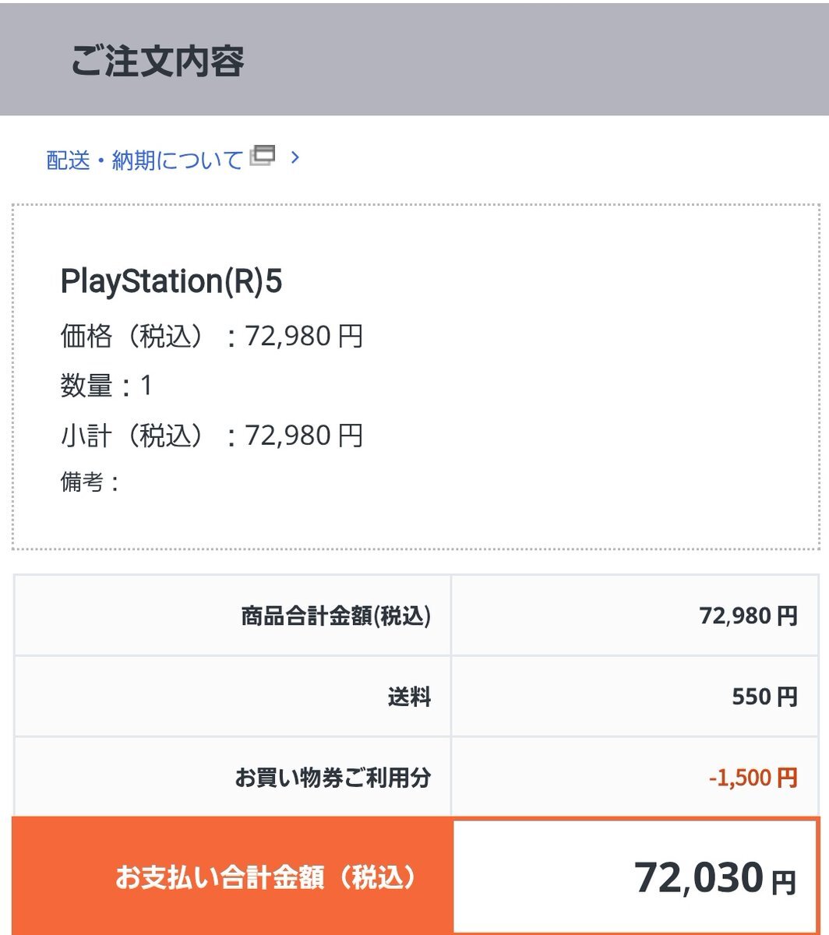Screen dimensions: 829x935
Task: Click the 小計（税込） label in product details
Action: pos(134,436)
